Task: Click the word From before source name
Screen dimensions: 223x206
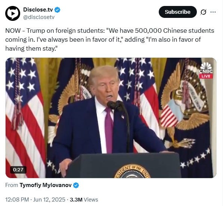Action: (12, 185)
